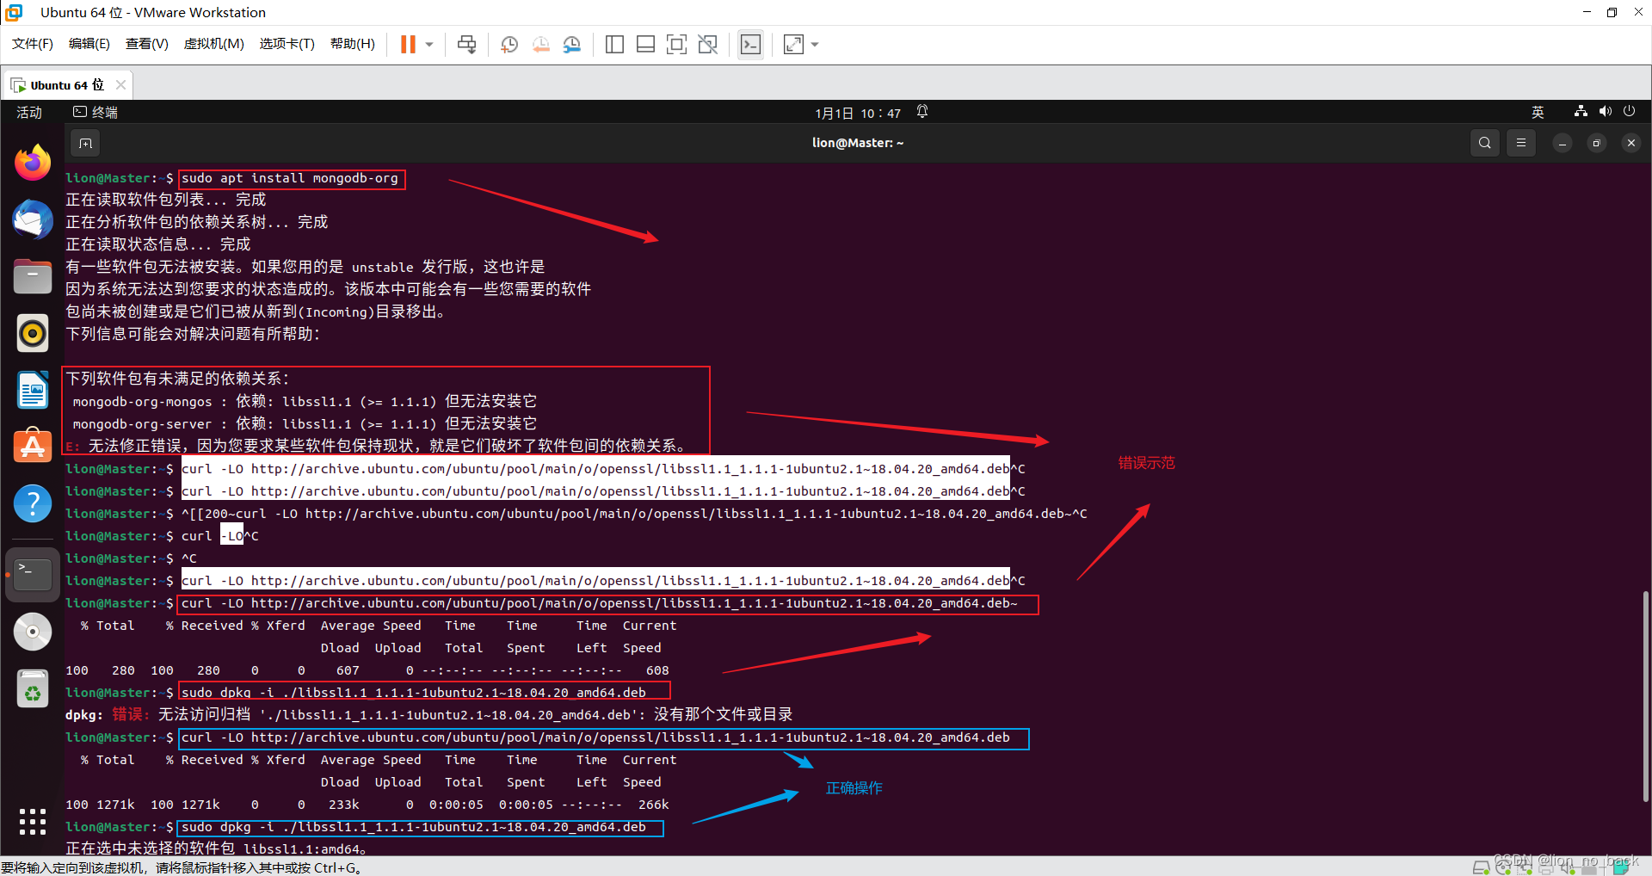Toggle the VMware library sidebar view icon
The height and width of the screenshot is (876, 1652).
click(x=614, y=44)
